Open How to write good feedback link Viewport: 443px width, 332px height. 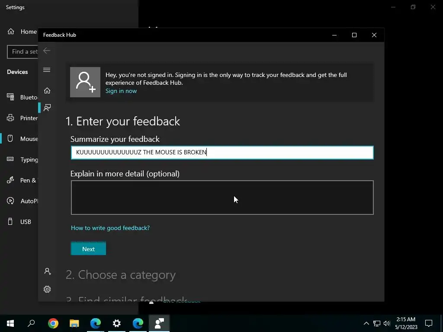coord(110,228)
